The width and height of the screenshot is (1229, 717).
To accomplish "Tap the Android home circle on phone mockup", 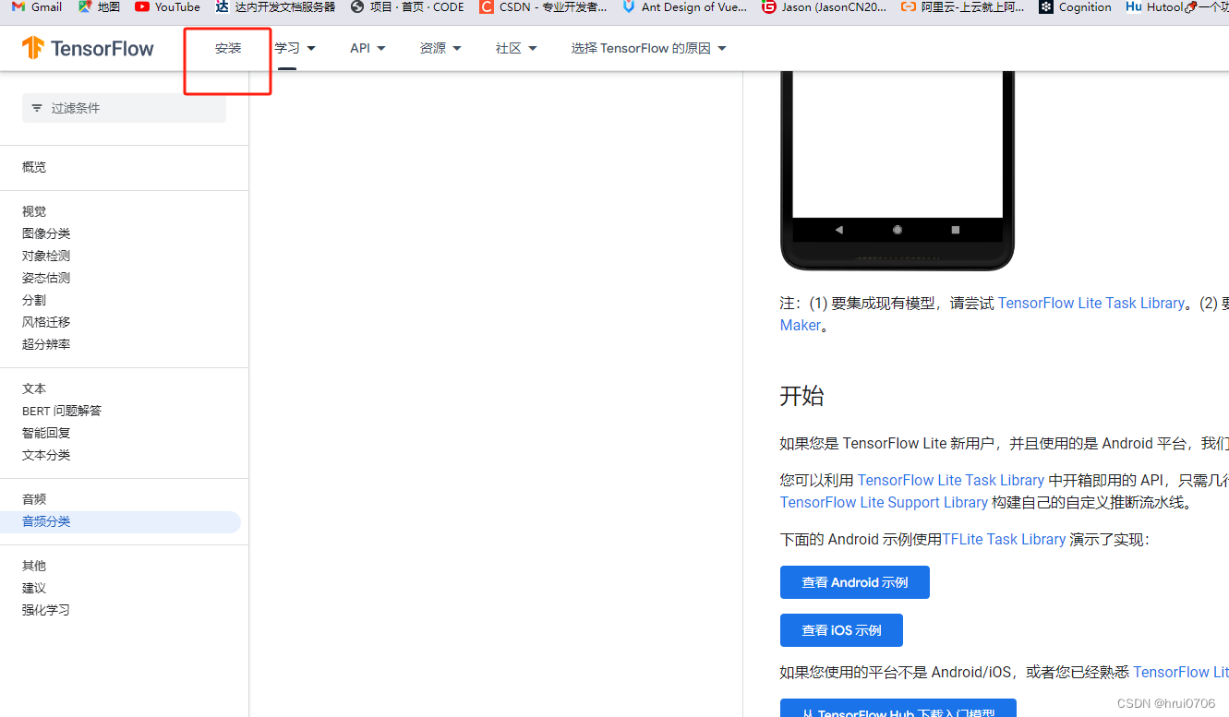I will coord(897,230).
